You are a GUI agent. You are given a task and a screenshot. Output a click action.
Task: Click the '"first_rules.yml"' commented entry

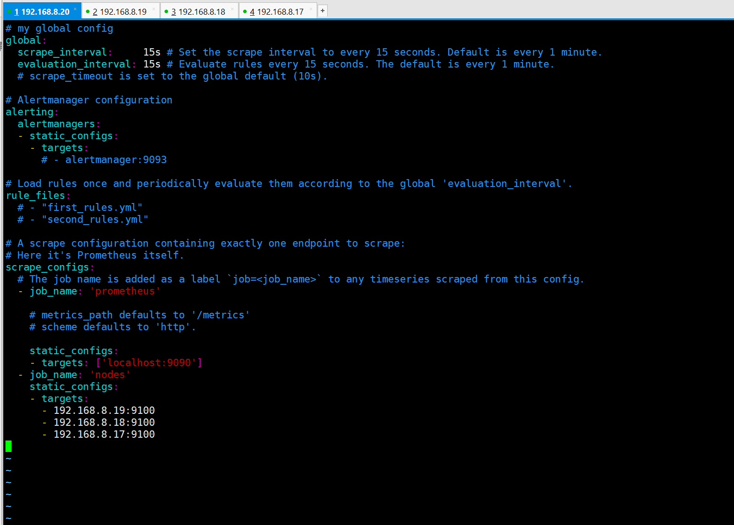click(x=92, y=208)
